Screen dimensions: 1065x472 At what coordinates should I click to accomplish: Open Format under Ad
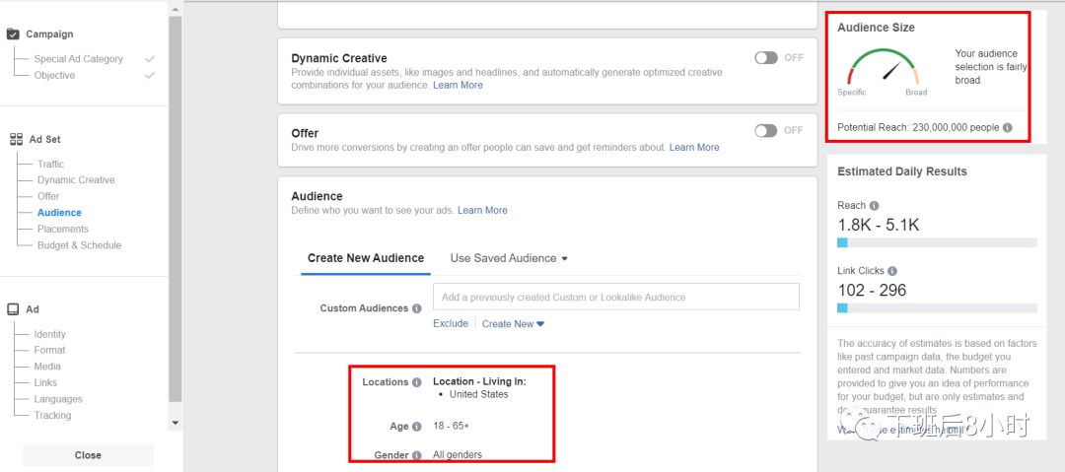pyautogui.click(x=49, y=351)
